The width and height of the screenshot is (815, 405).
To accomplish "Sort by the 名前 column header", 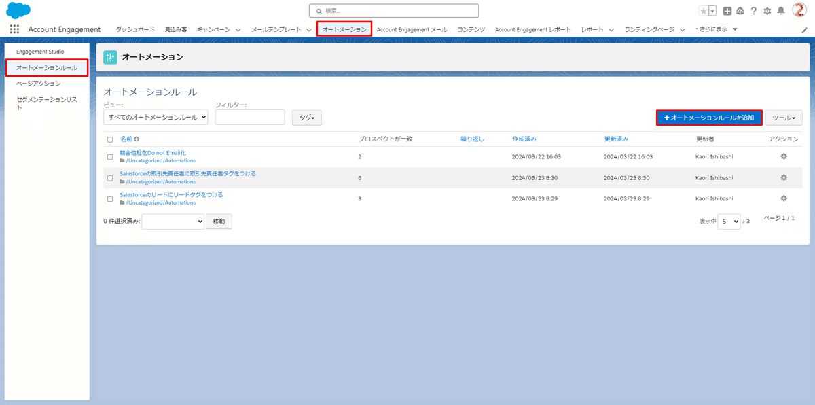I will [x=126, y=139].
